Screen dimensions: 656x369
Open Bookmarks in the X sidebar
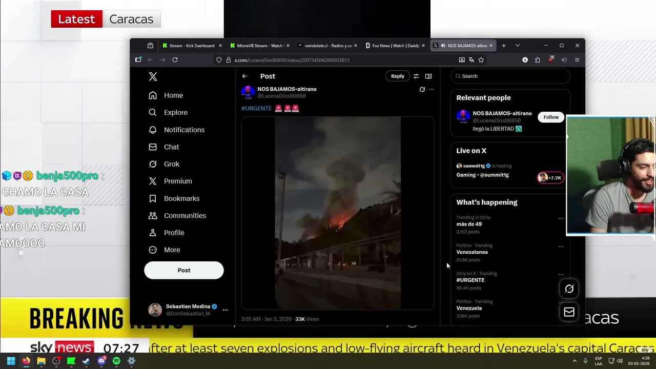click(x=174, y=198)
